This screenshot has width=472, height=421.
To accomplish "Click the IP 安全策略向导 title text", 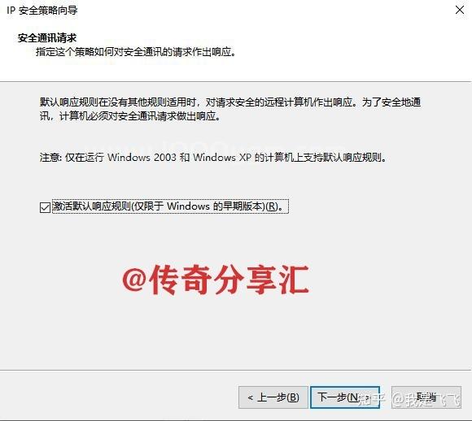I will point(42,11).
